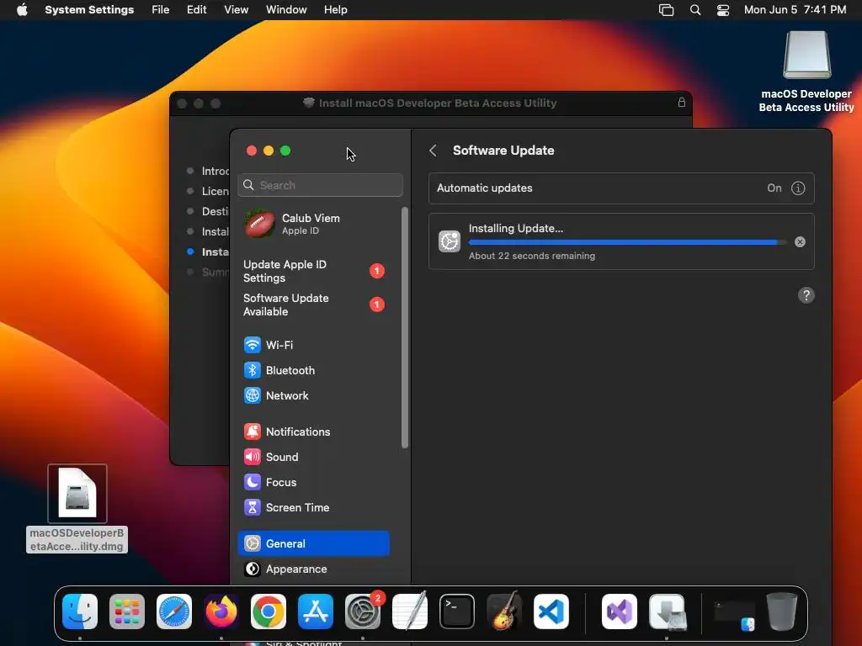Open the Apple menu
Image resolution: width=862 pixels, height=646 pixels.
[22, 10]
